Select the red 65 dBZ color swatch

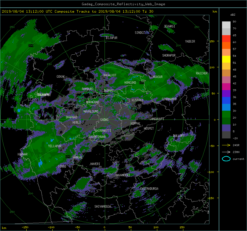coord(226,38)
